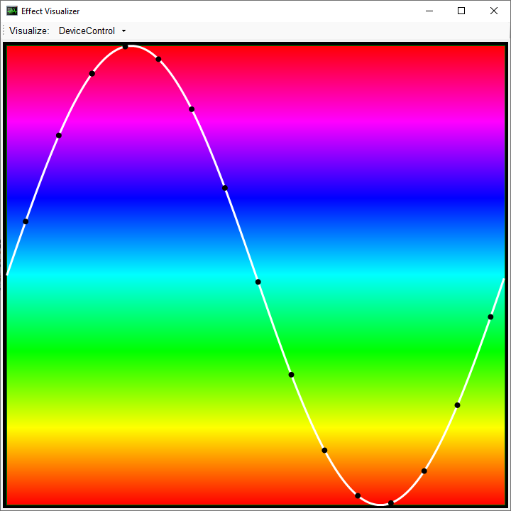Click the yellow band of the gradient
Screen dimensions: 511x511
click(142, 426)
